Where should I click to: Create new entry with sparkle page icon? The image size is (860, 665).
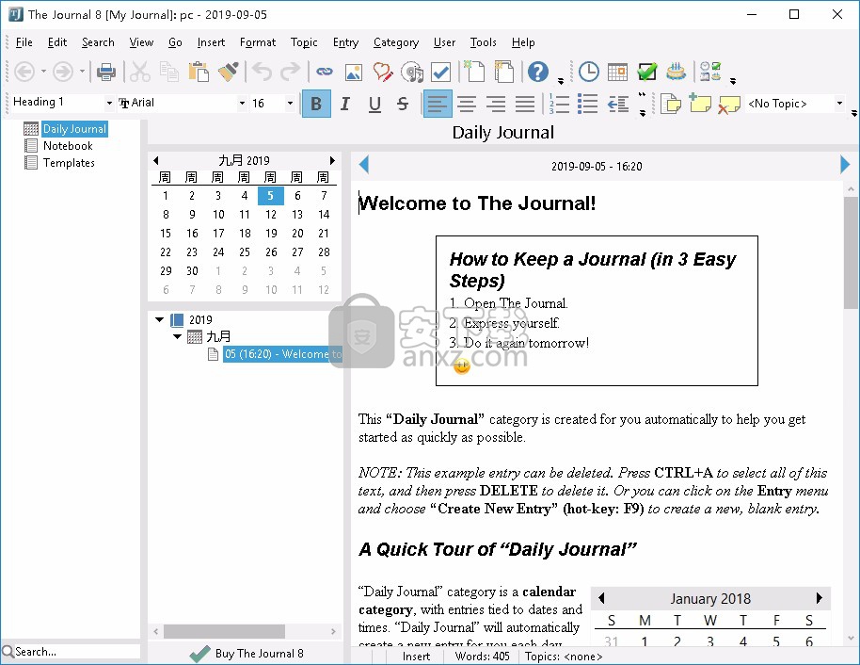(x=475, y=72)
